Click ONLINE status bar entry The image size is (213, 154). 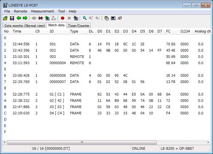click(x=138, y=148)
